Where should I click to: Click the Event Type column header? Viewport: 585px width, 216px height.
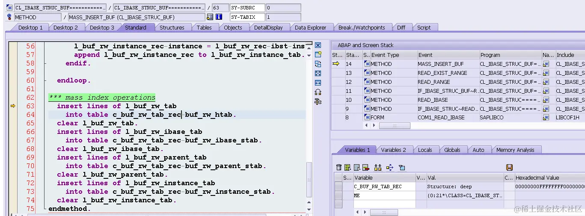393,55
